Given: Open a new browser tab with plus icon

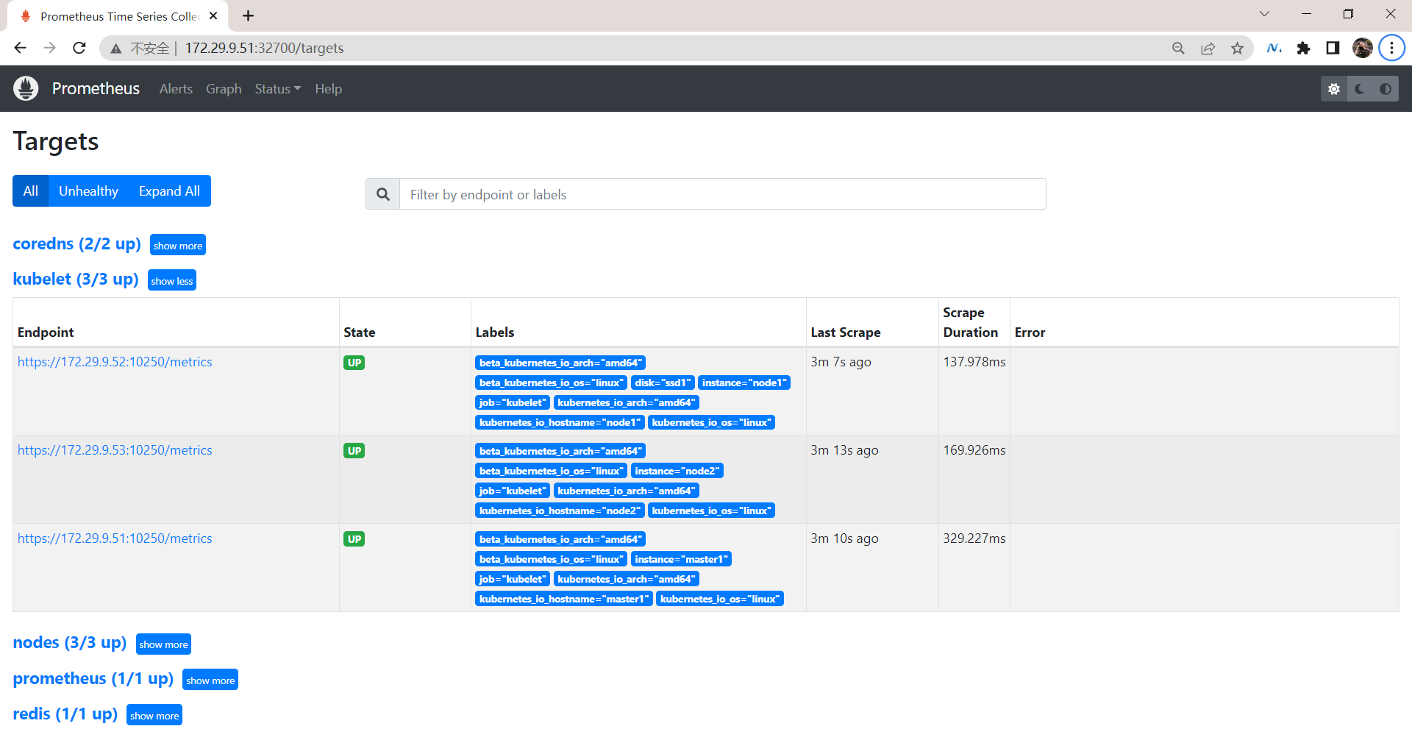Looking at the screenshot, I should click(x=249, y=15).
